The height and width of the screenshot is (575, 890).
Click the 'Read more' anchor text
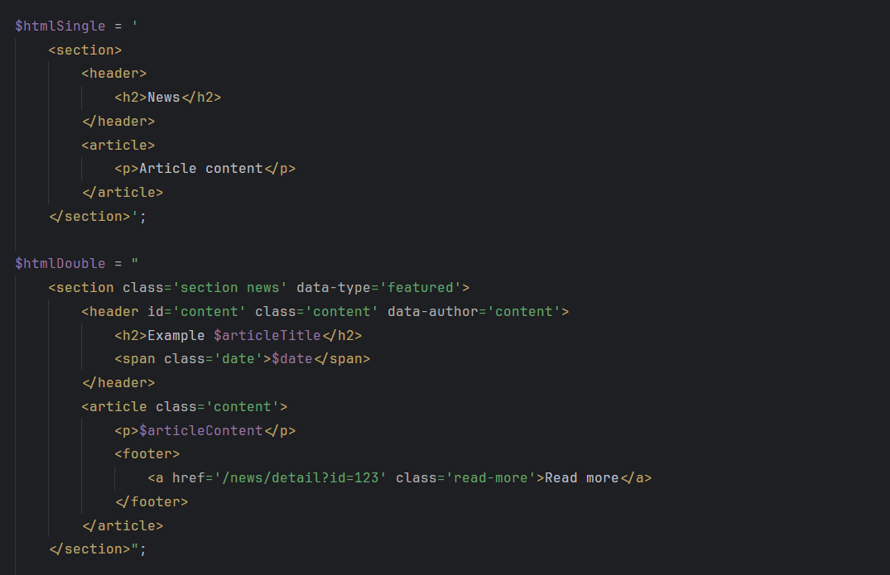[x=579, y=477]
